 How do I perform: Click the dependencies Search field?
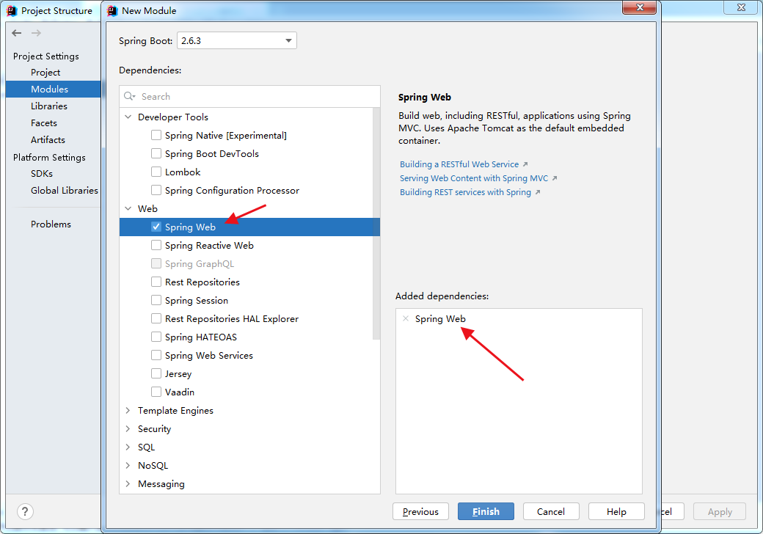click(x=249, y=96)
